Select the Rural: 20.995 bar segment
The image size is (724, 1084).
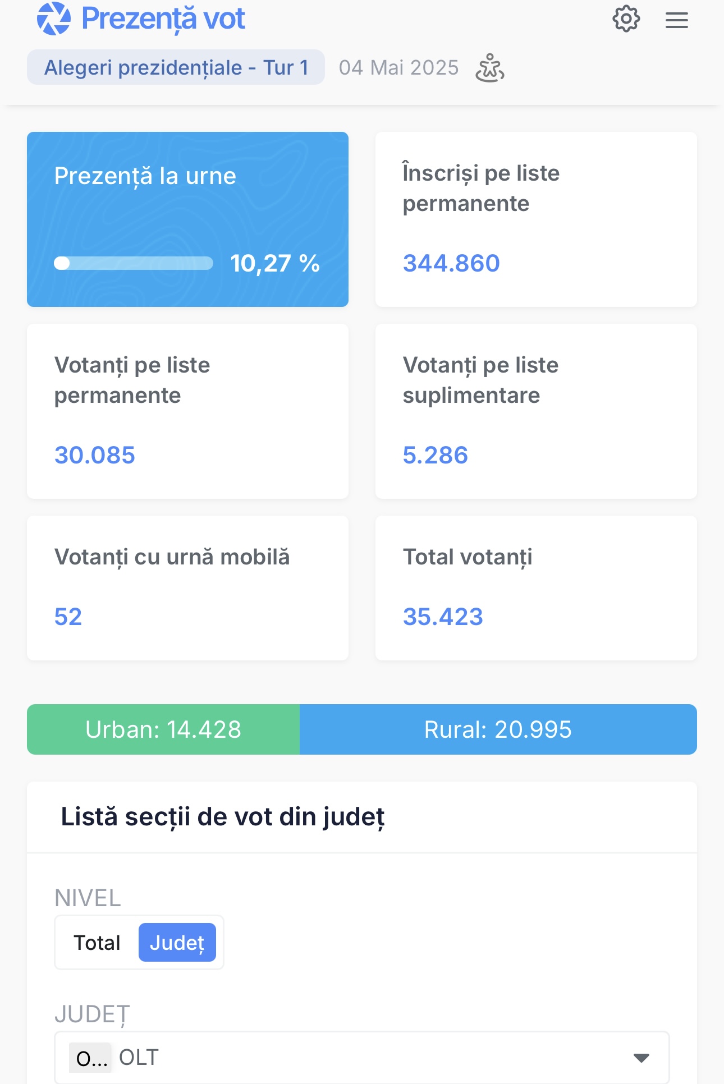[x=498, y=729]
